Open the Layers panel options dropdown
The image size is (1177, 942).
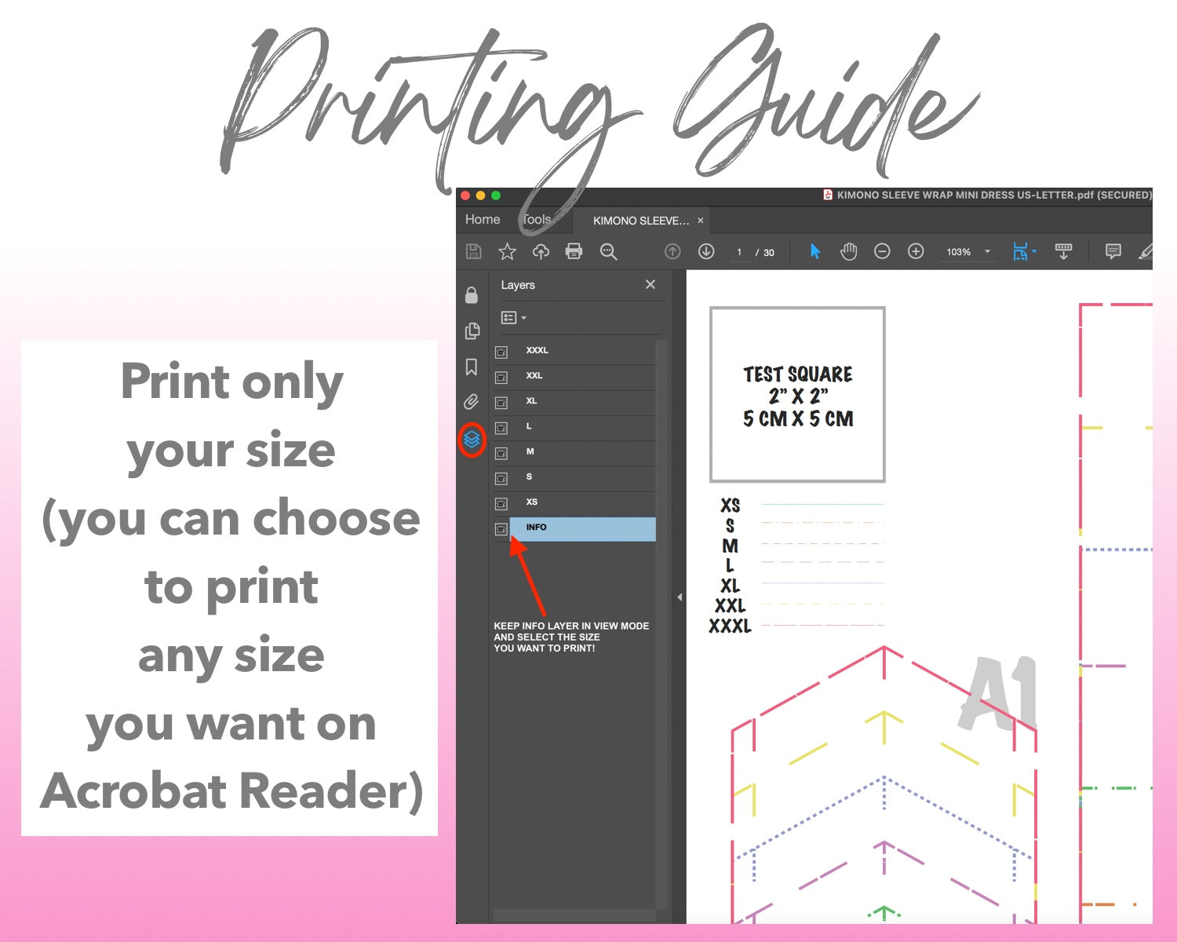(x=513, y=318)
